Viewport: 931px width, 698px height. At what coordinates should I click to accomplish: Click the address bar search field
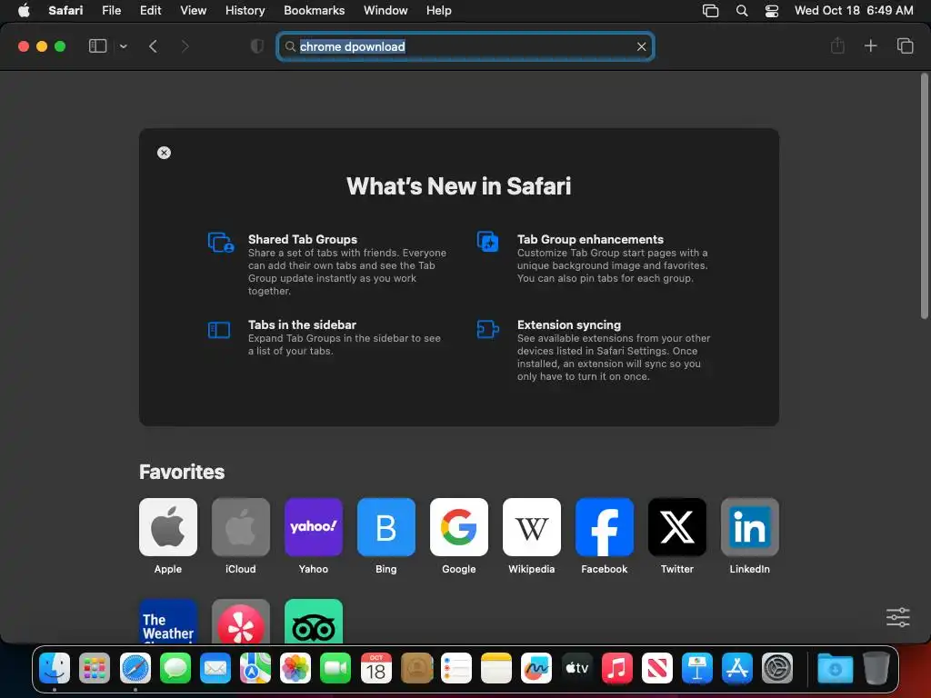465,46
